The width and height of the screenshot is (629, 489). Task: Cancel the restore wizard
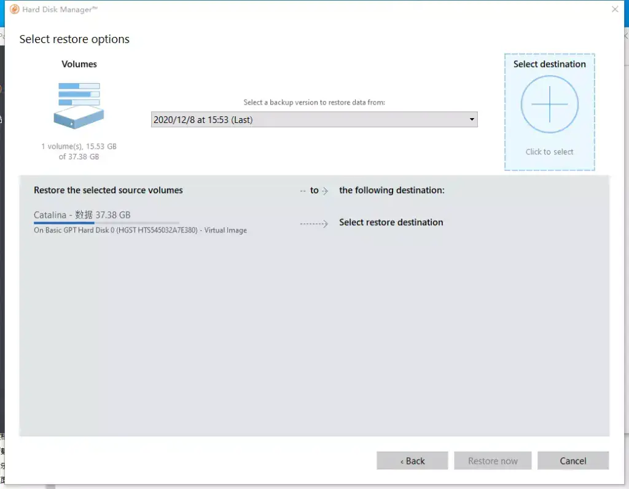point(573,461)
